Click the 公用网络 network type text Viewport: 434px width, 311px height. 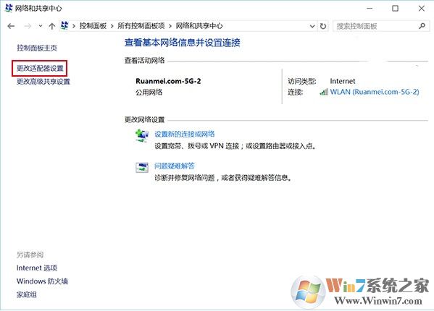click(149, 93)
